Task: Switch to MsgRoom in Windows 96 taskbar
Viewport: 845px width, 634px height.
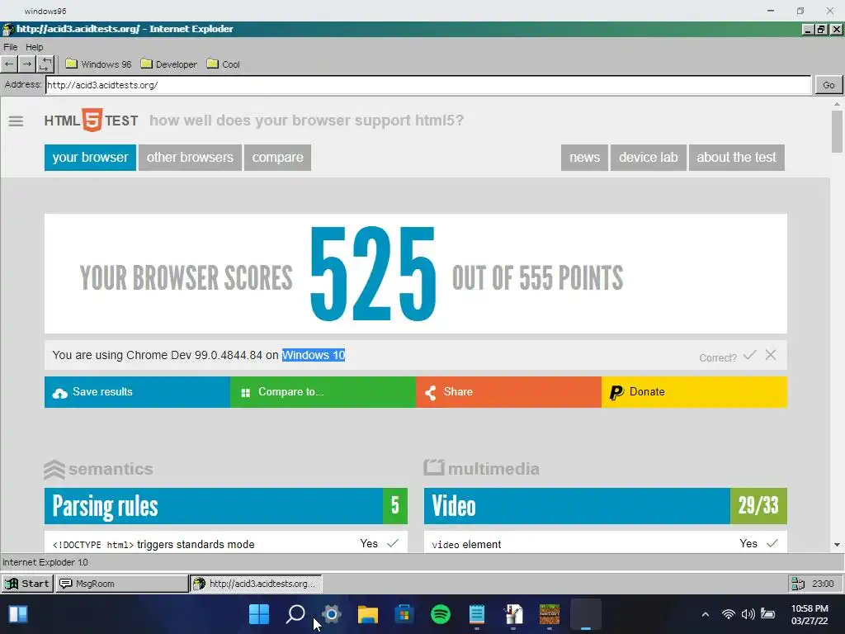Action: click(x=122, y=584)
